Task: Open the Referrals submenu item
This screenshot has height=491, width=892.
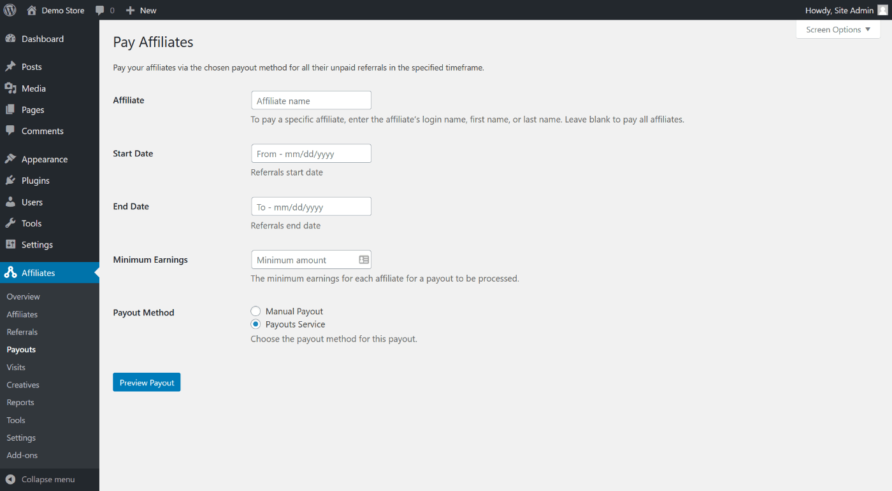Action: (22, 332)
